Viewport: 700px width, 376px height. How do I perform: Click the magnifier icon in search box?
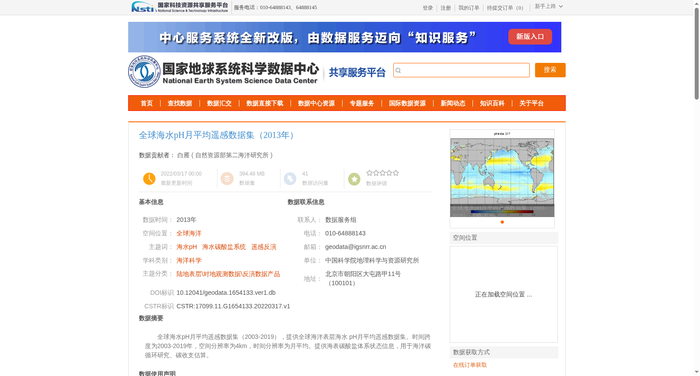coord(398,70)
